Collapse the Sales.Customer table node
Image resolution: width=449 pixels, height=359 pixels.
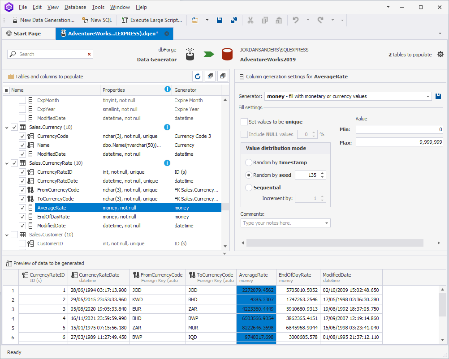click(x=7, y=235)
